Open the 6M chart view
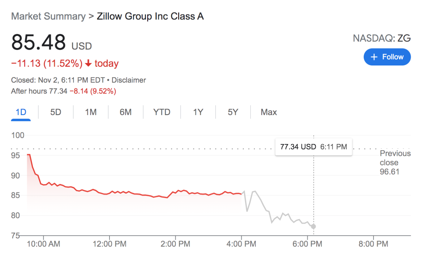 click(x=126, y=112)
